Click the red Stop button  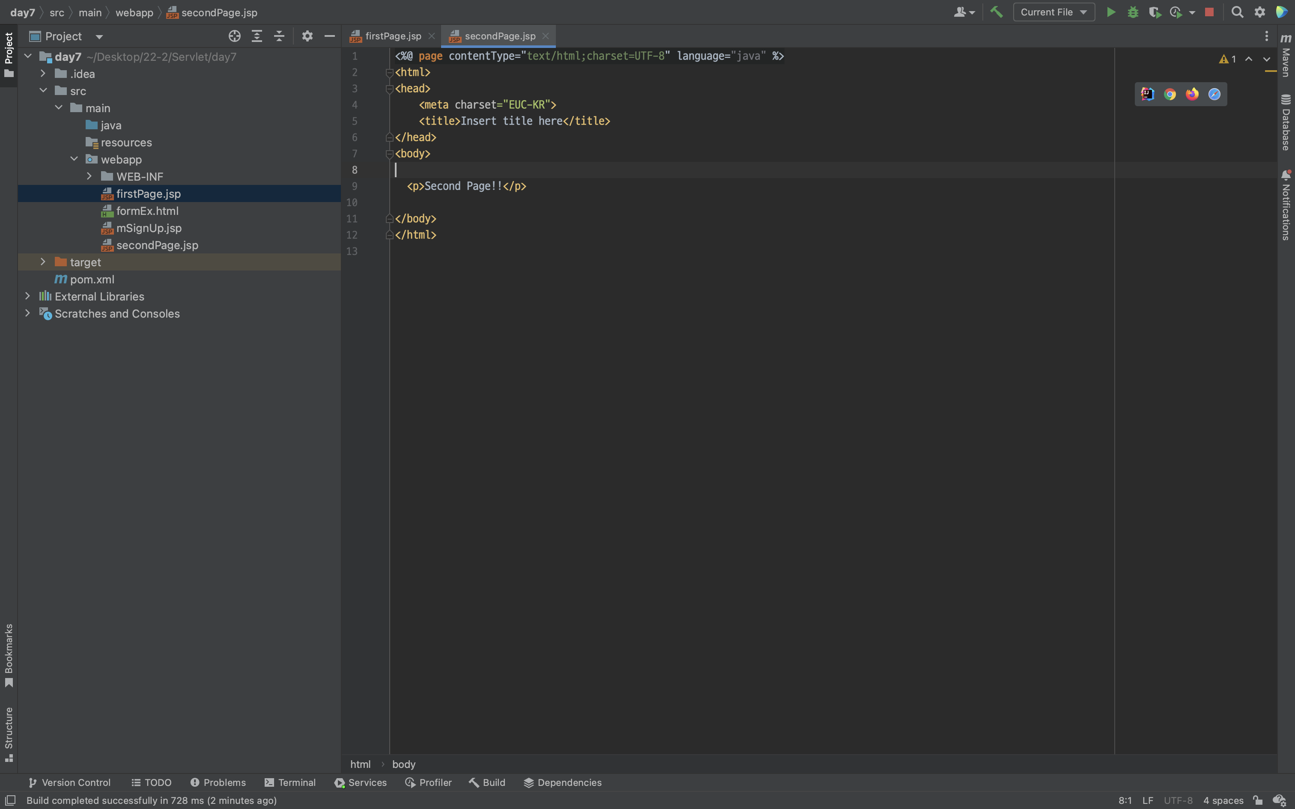(x=1209, y=12)
